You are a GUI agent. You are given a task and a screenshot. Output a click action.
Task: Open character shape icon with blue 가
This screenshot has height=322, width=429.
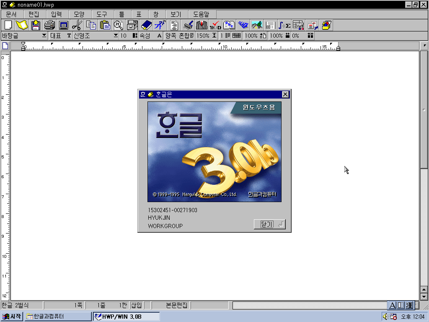160,25
